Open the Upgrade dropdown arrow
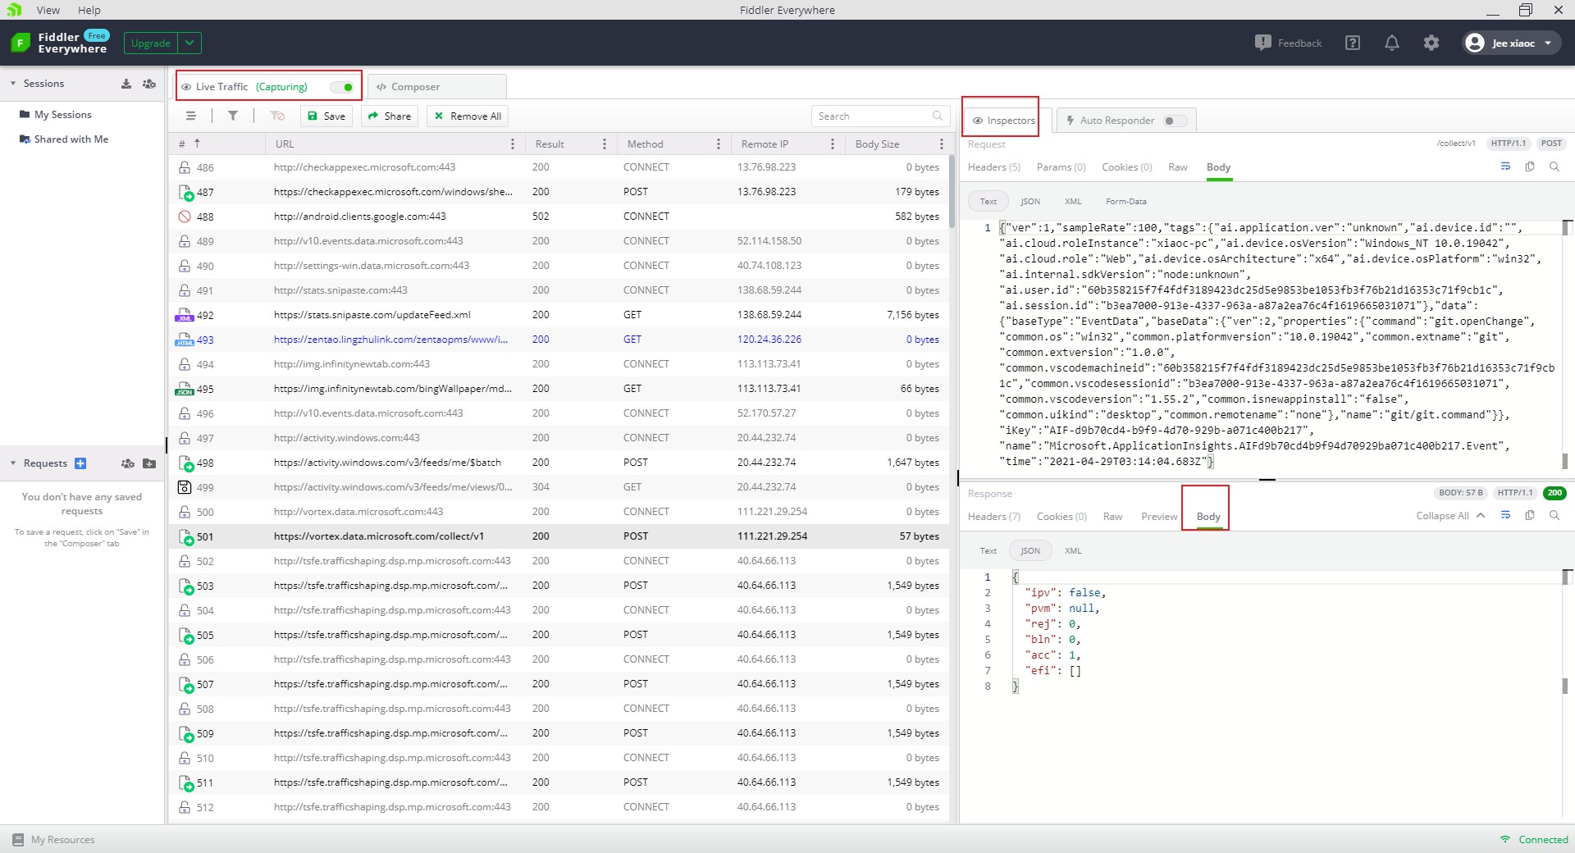The width and height of the screenshot is (1575, 853). (189, 43)
